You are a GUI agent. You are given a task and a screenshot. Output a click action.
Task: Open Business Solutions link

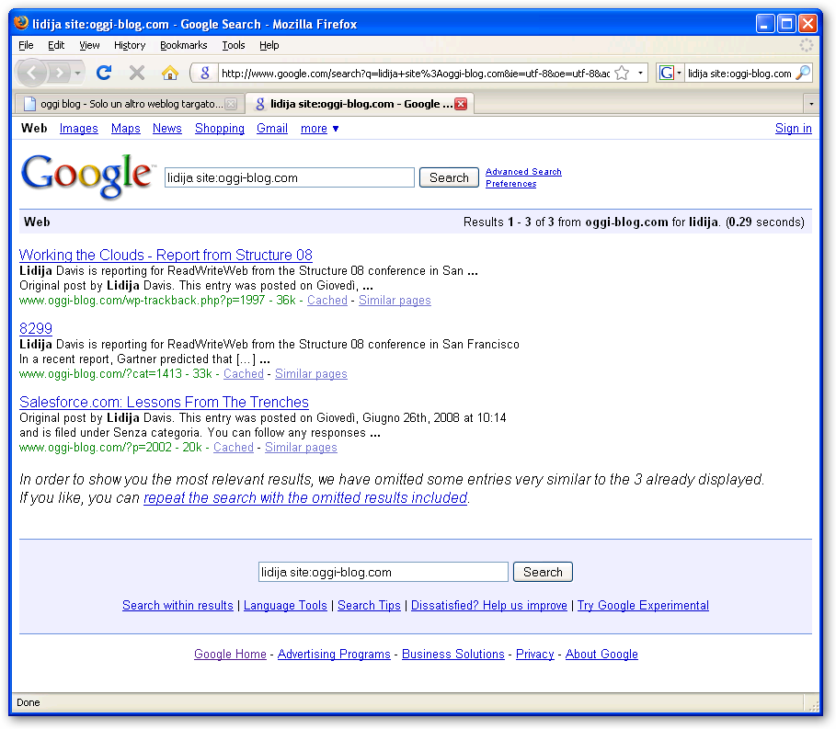point(453,654)
